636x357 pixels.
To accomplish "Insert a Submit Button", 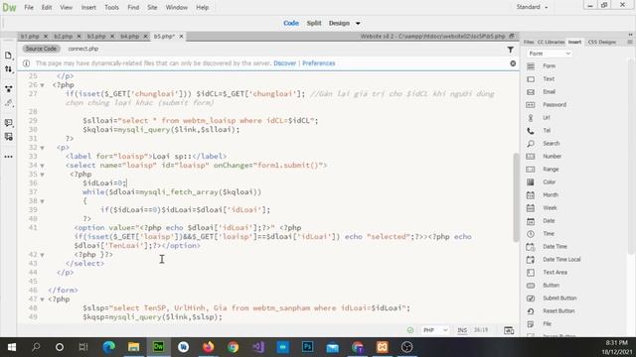I will point(559,298).
